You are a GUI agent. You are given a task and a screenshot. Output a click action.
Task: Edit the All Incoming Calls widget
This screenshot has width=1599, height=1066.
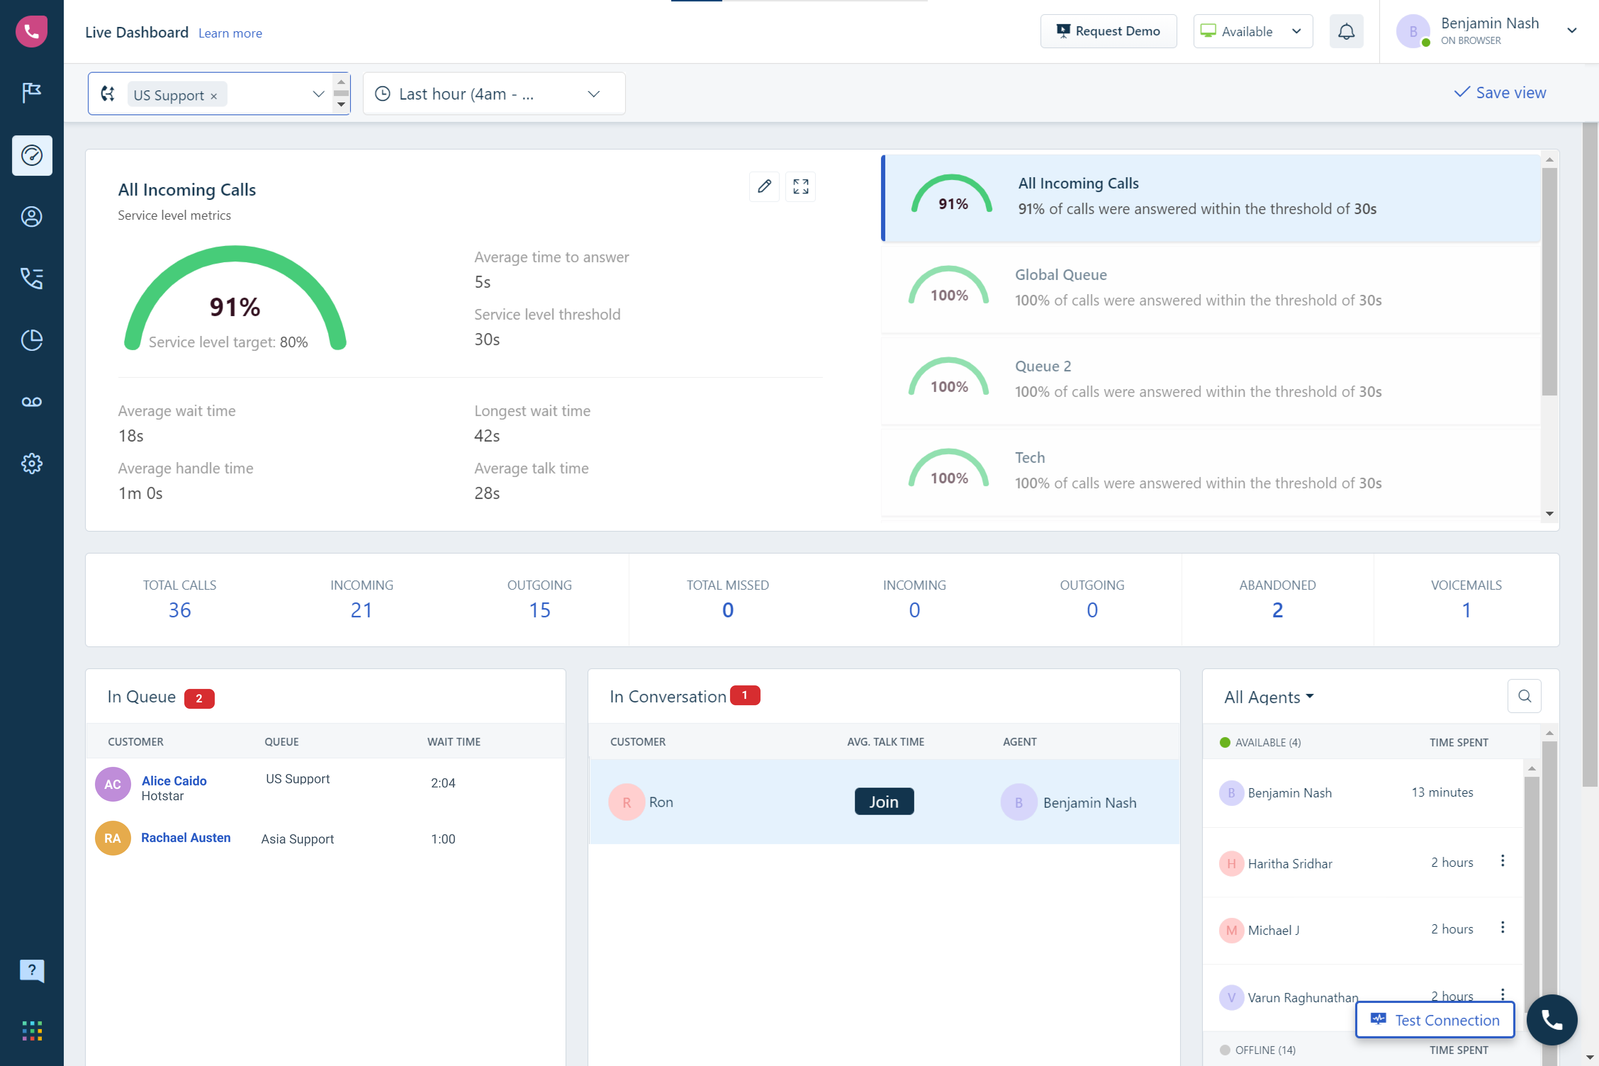(x=764, y=186)
